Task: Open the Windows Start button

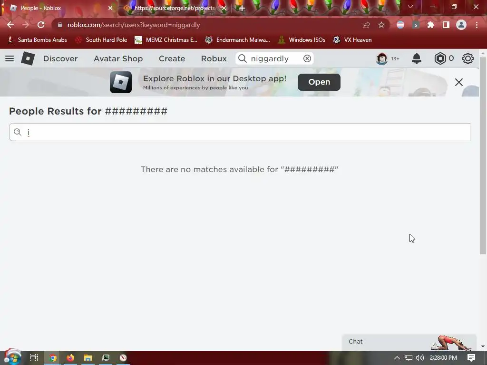Action: pyautogui.click(x=12, y=357)
